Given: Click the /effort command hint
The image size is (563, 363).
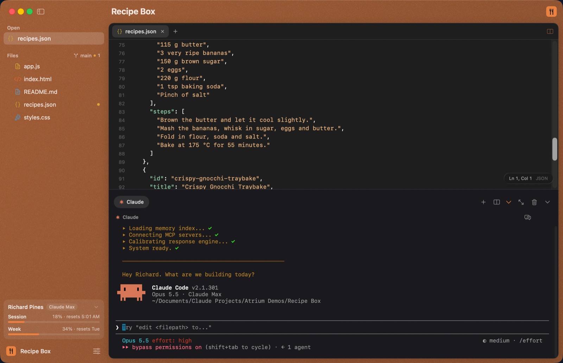Looking at the screenshot, I should click(531, 341).
